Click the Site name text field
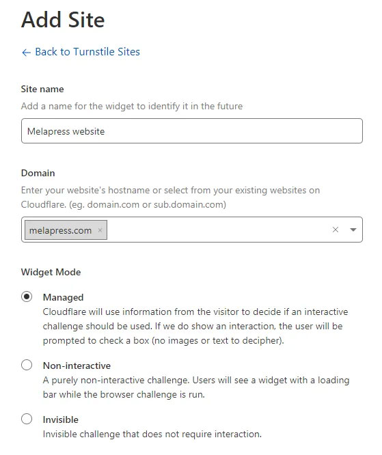 192,131
